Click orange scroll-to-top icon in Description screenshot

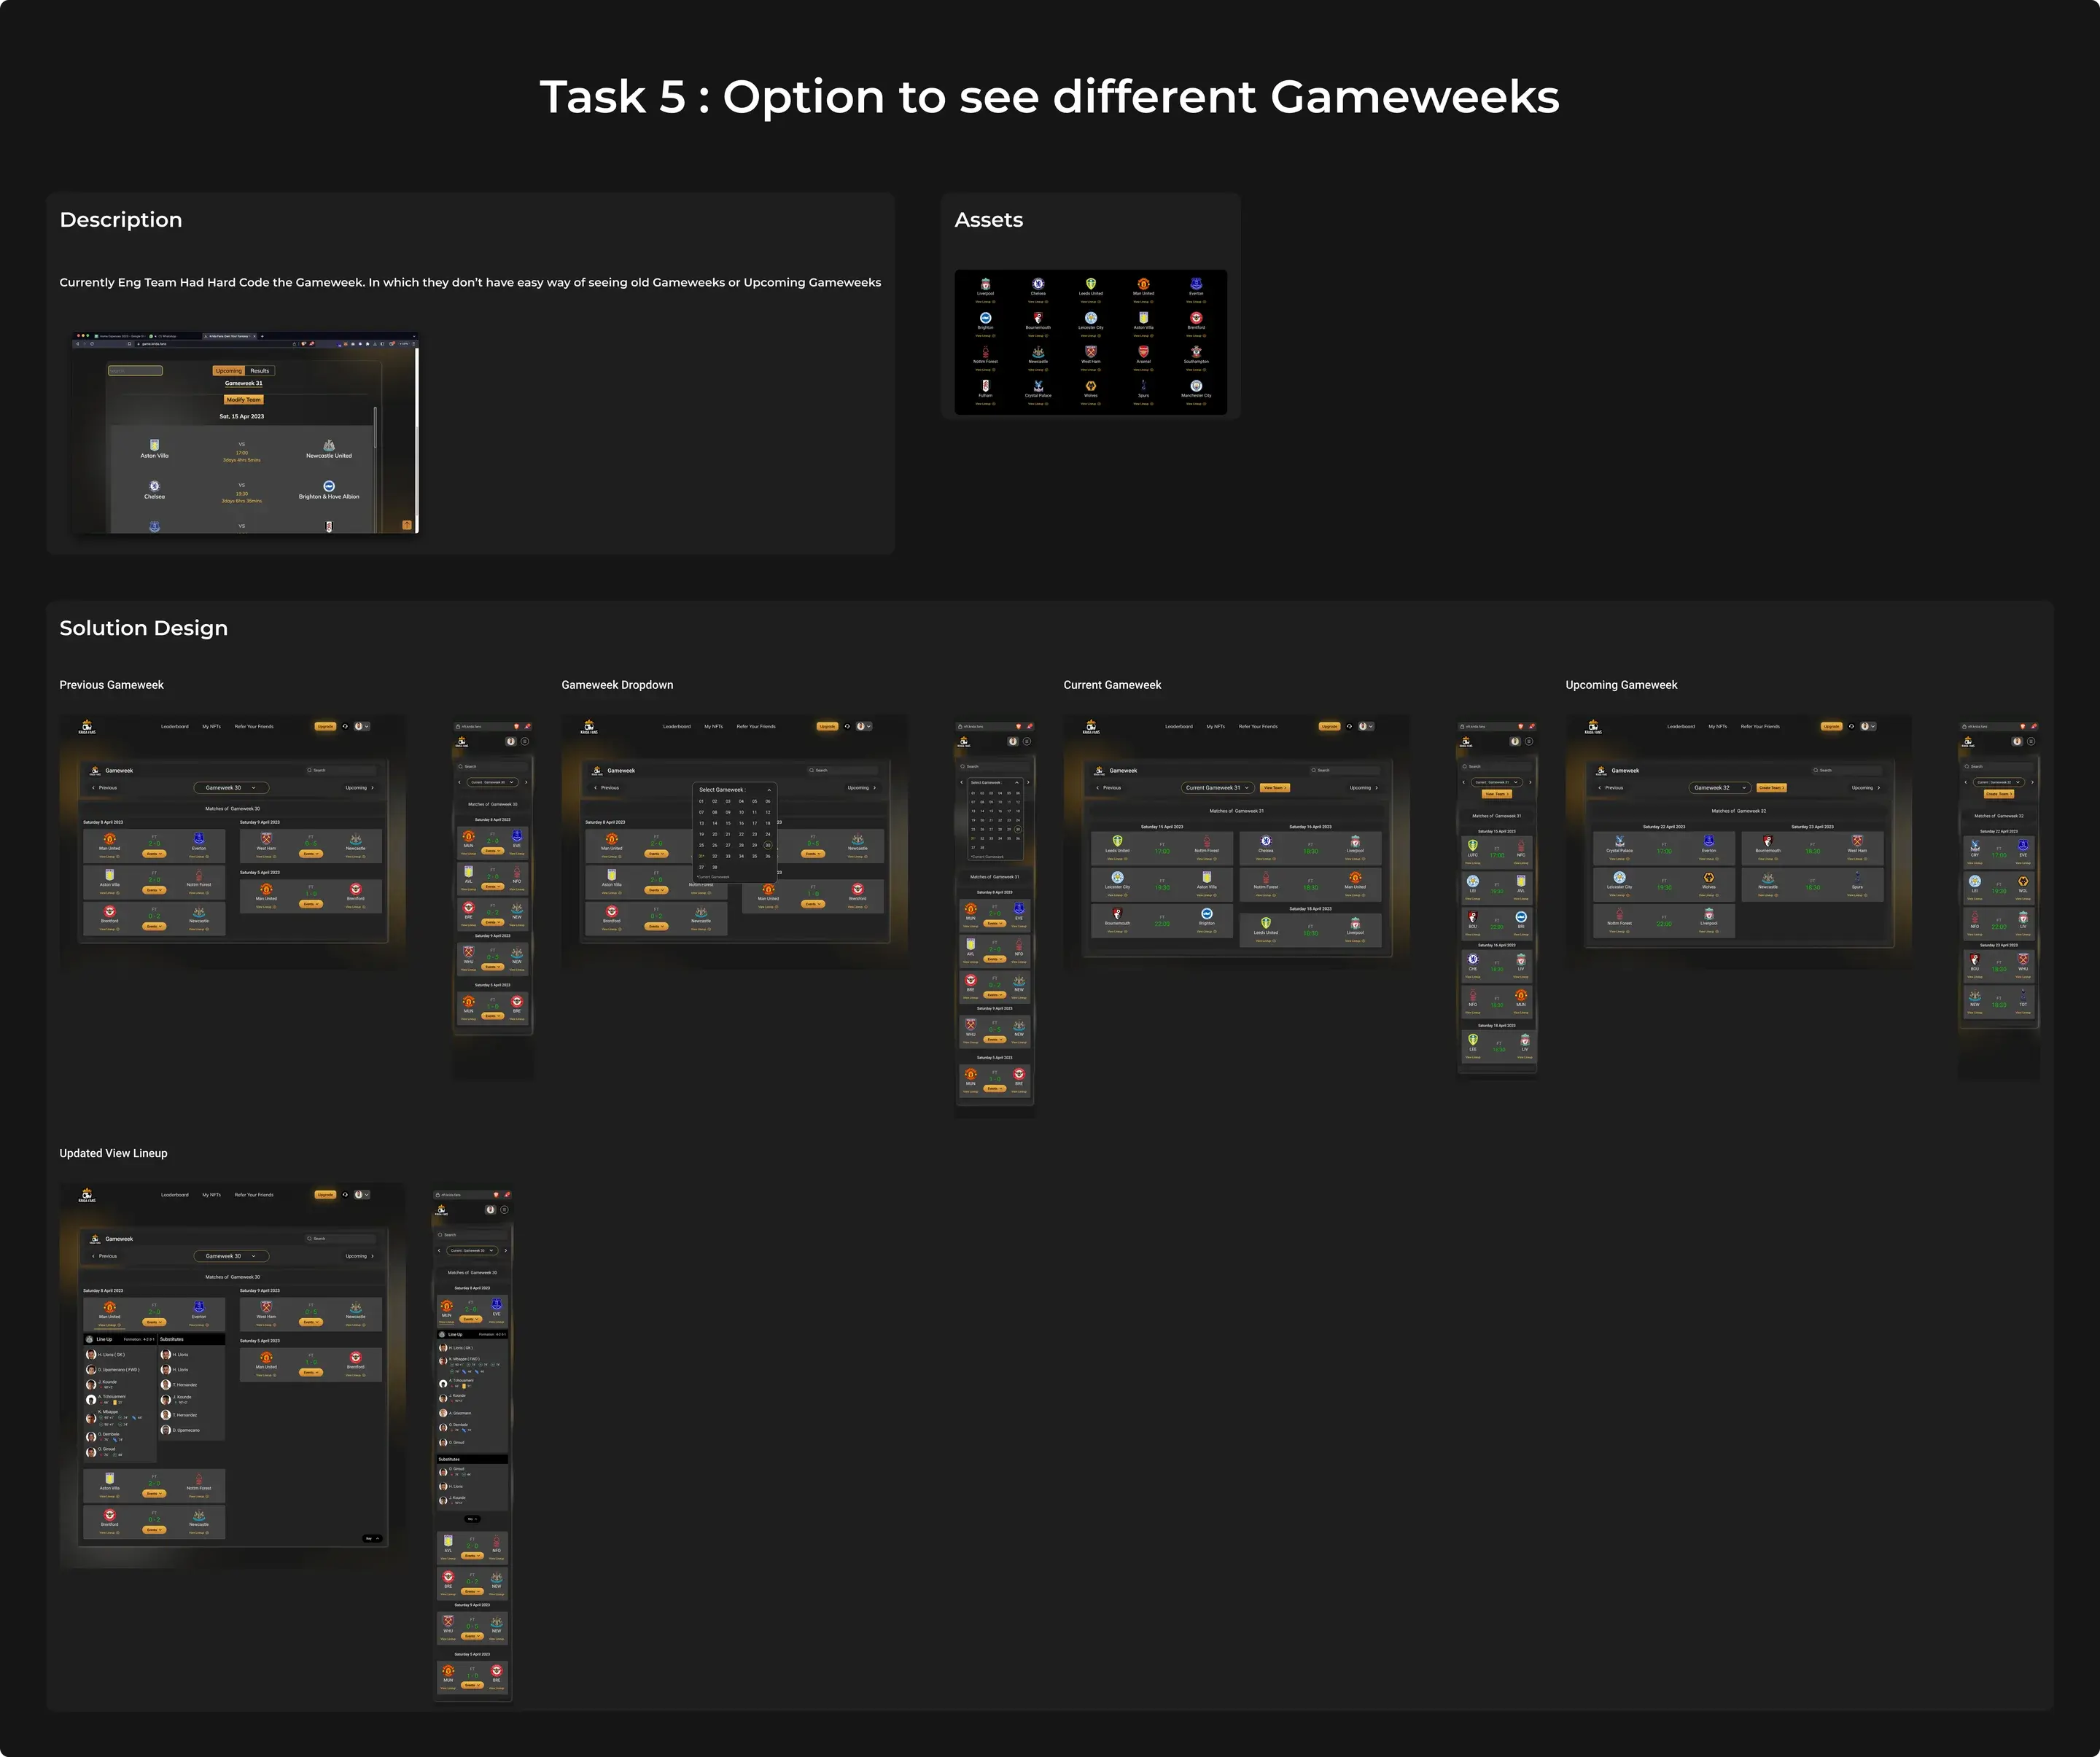(x=407, y=525)
